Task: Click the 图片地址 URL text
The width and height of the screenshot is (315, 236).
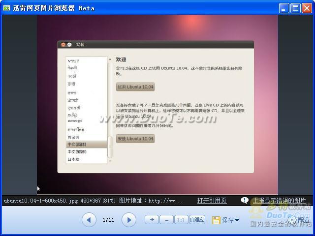Action: tap(151, 201)
